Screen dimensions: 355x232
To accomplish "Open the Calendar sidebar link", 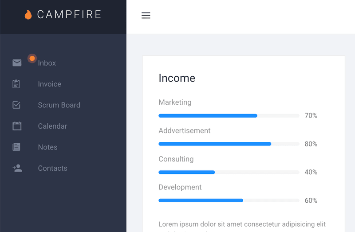I will (x=52, y=126).
